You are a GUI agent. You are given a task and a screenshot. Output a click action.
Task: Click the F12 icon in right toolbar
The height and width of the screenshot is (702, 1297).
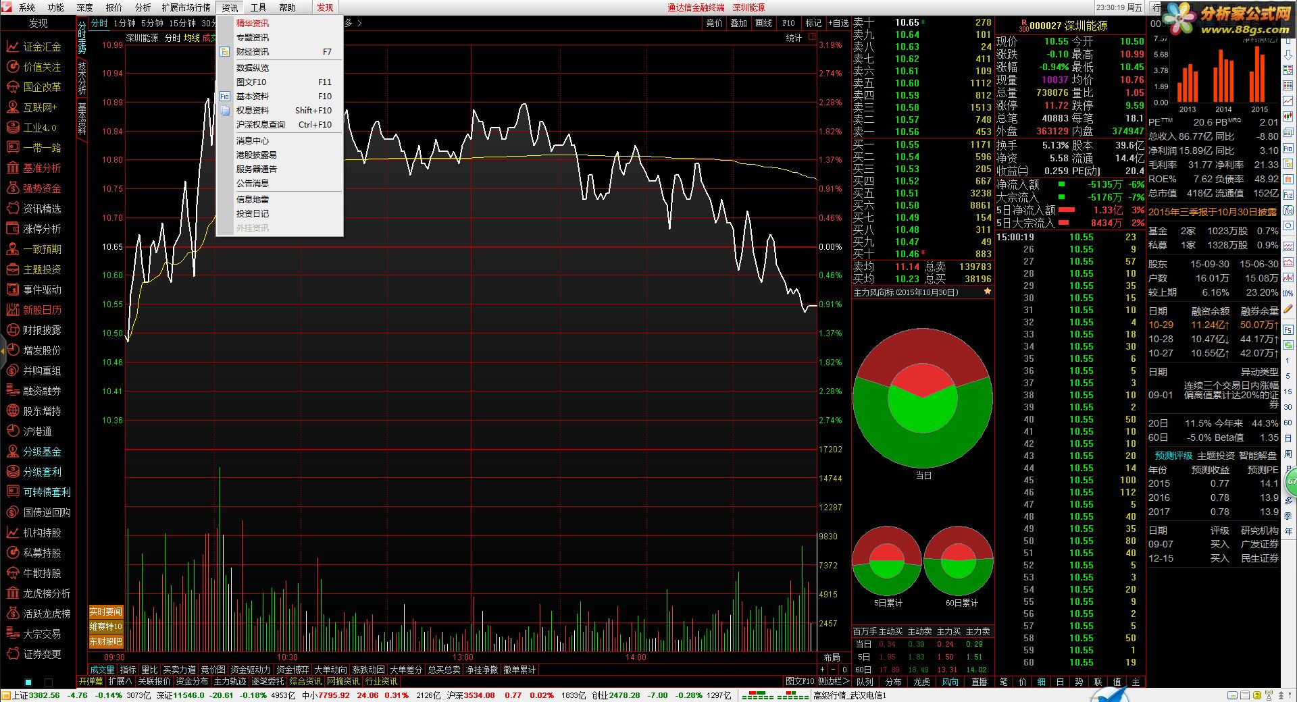[x=1288, y=194]
